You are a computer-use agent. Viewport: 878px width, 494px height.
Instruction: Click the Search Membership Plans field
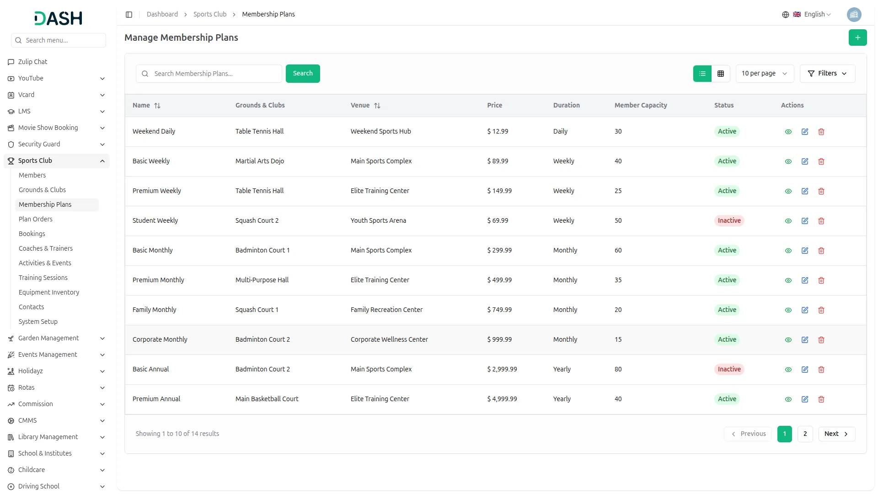[x=215, y=74]
